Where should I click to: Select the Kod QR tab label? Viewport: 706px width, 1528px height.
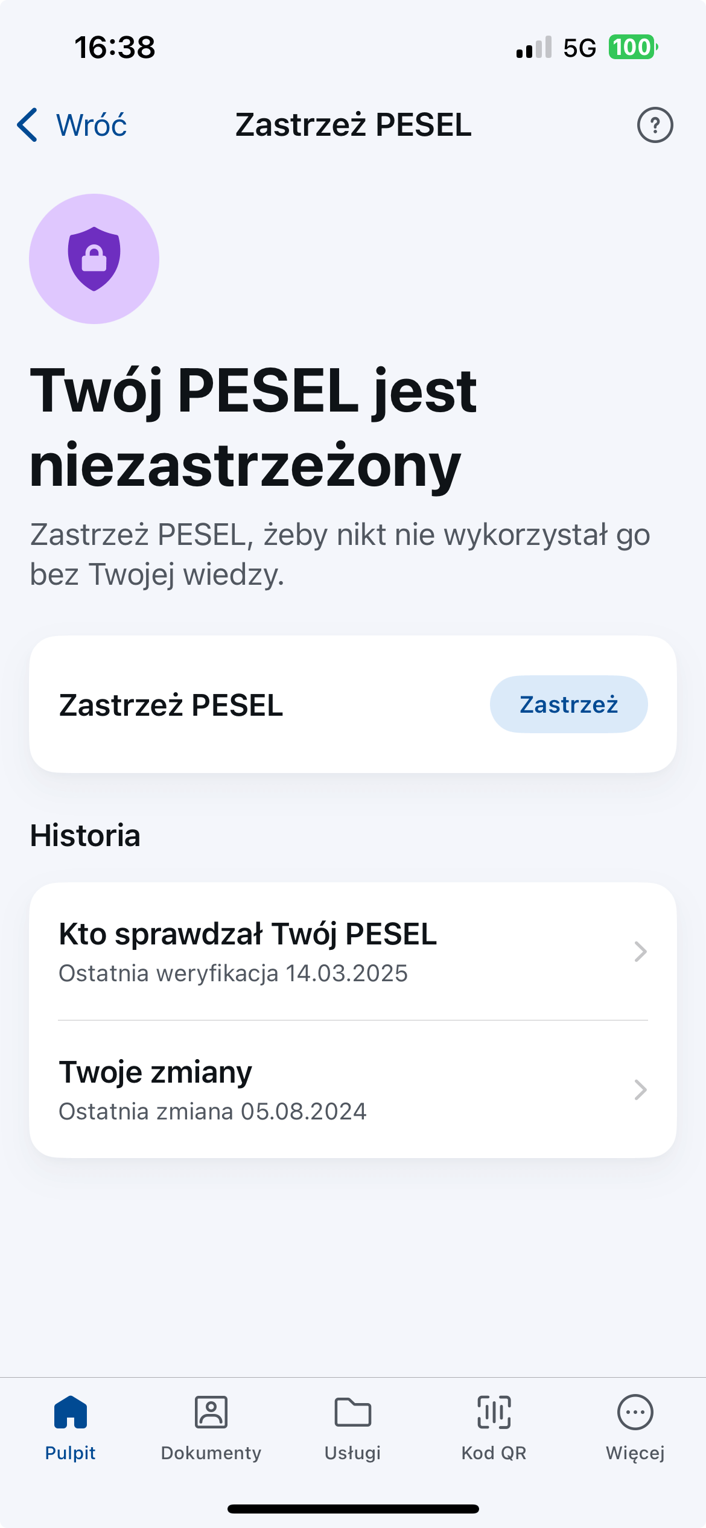494,1453
